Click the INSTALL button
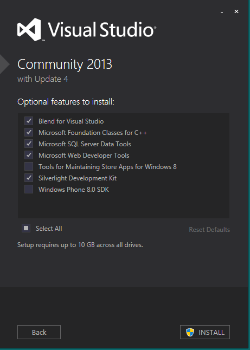The image size is (250, 350). click(205, 332)
